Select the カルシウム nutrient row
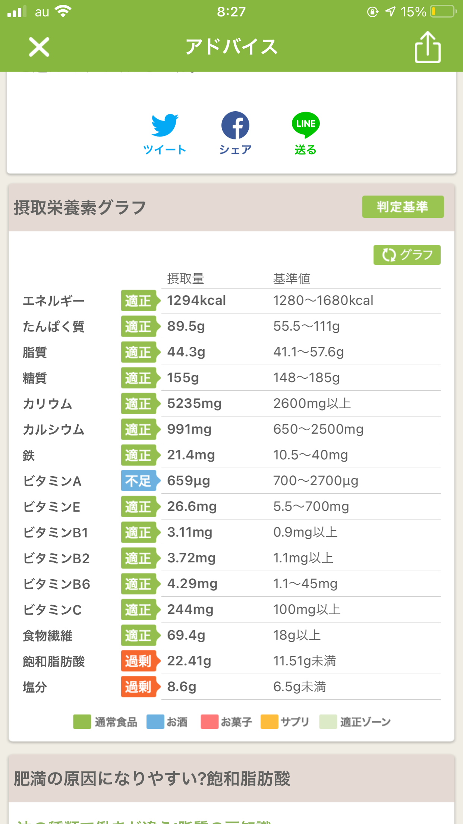This screenshot has height=824, width=463. tap(231, 429)
